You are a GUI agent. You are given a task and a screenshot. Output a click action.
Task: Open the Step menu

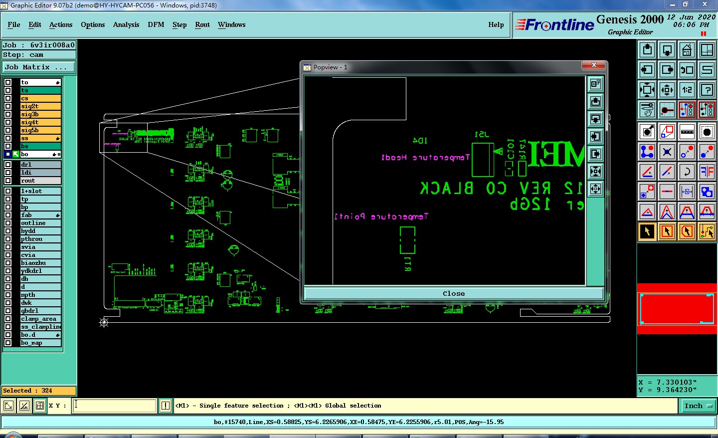[x=179, y=24]
